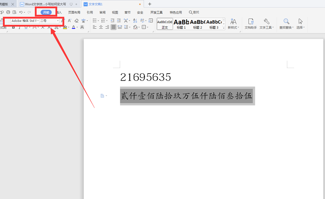
Task: Click the Redo arrow
Action: [29, 13]
